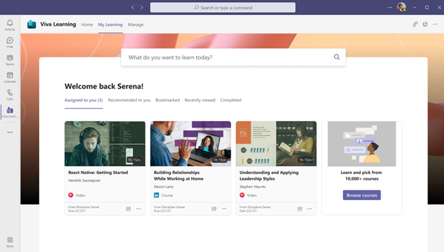Select Assigned to you (3) tab
The width and height of the screenshot is (444, 252).
(83, 100)
